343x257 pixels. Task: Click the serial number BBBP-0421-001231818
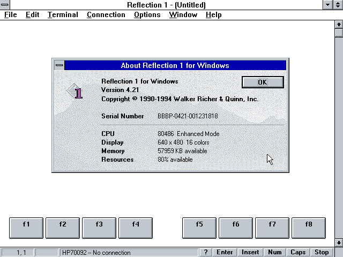click(x=188, y=116)
